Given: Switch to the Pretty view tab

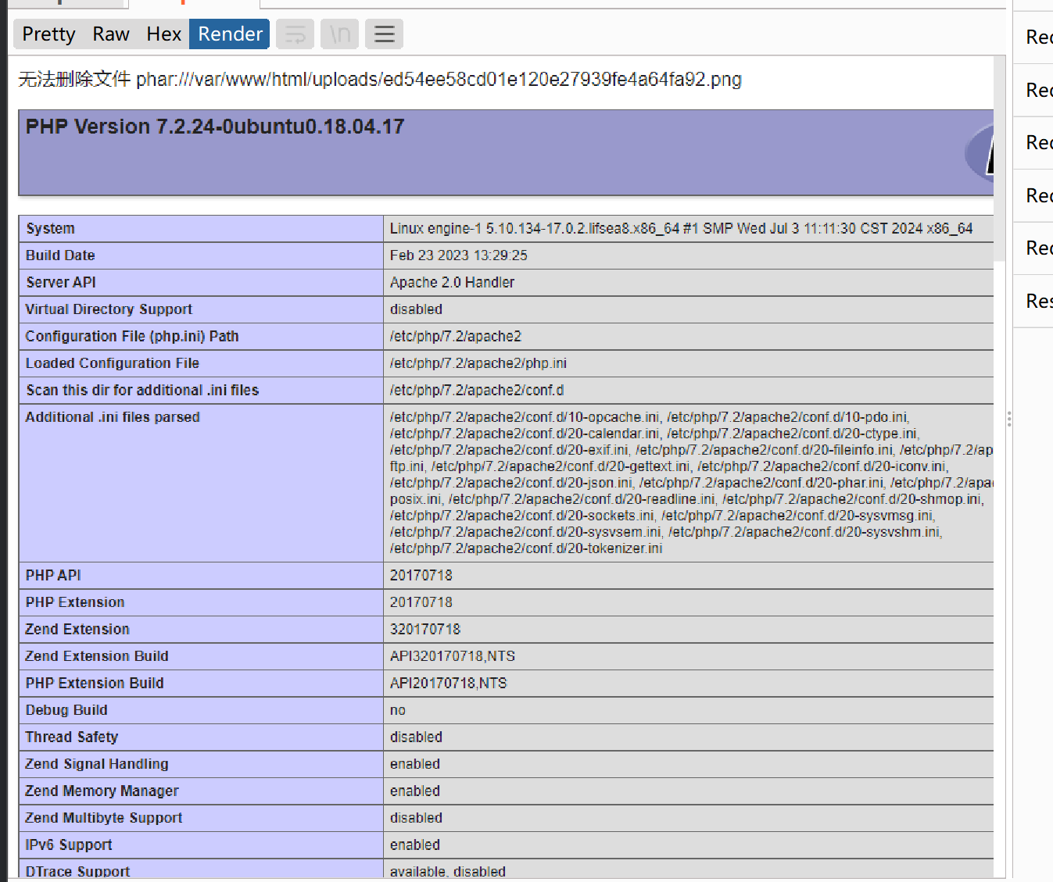Looking at the screenshot, I should tap(48, 34).
